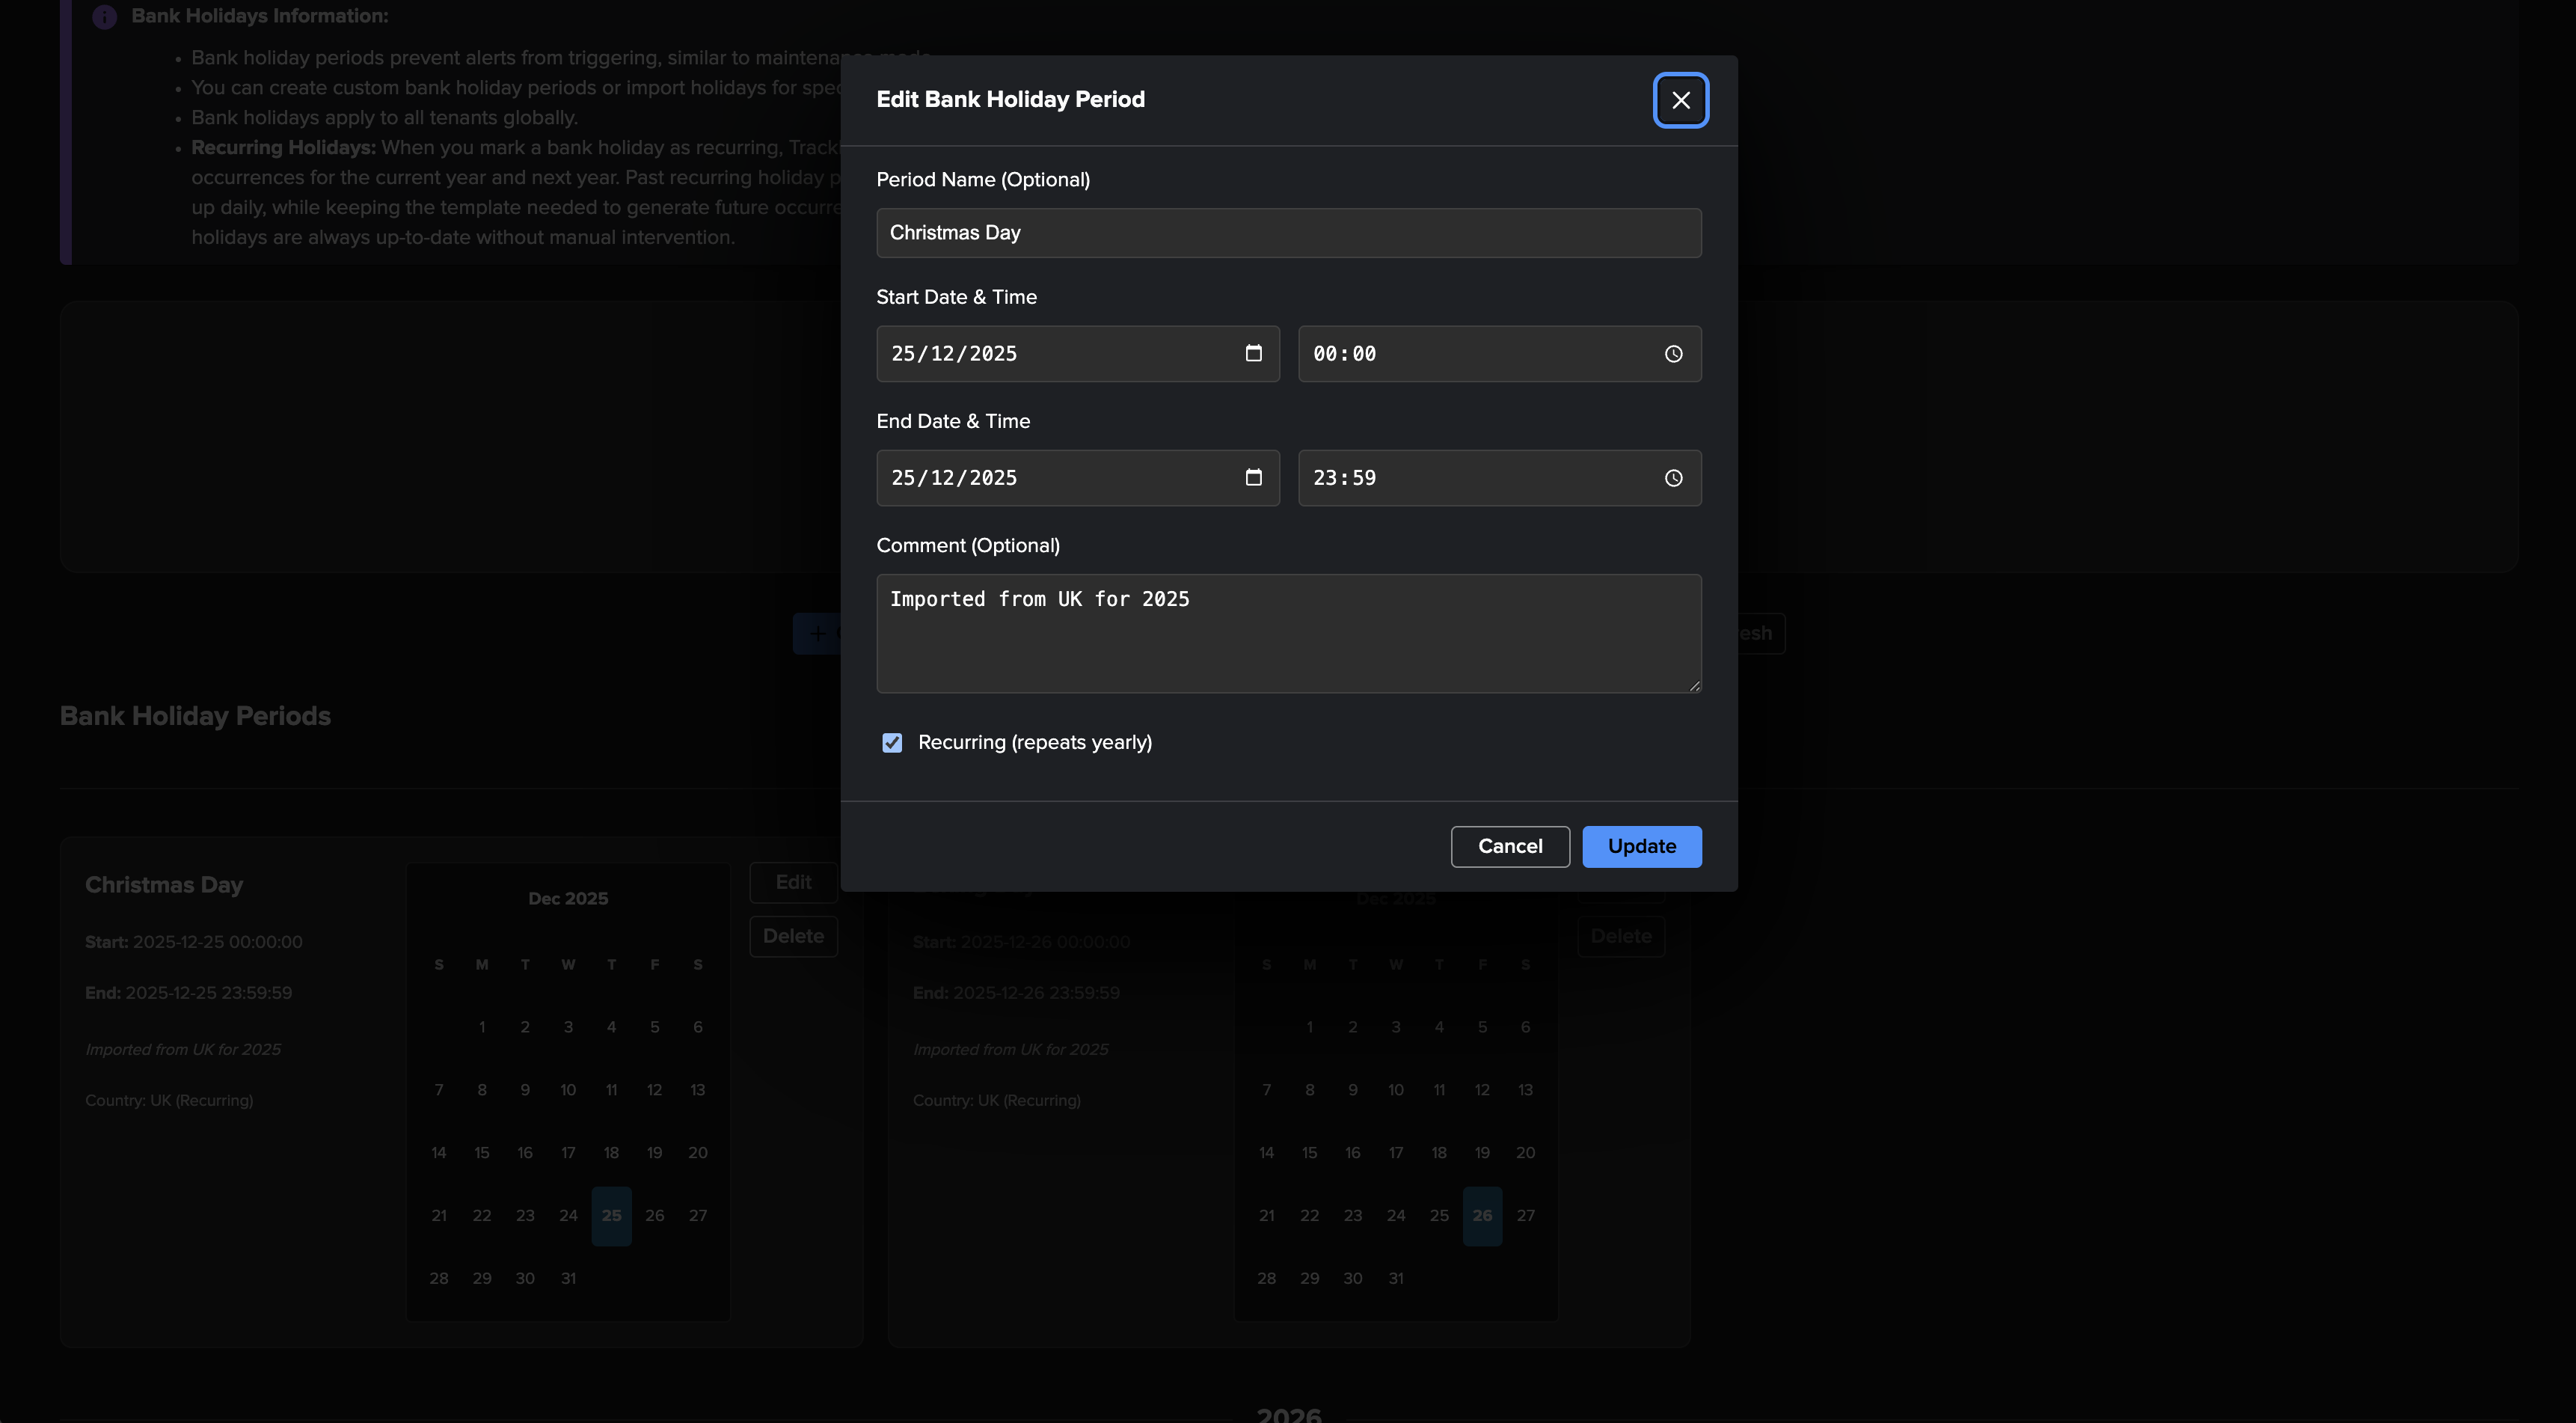This screenshot has width=2576, height=1423.
Task: Open the end date calendar picker icon
Action: click(x=1253, y=477)
